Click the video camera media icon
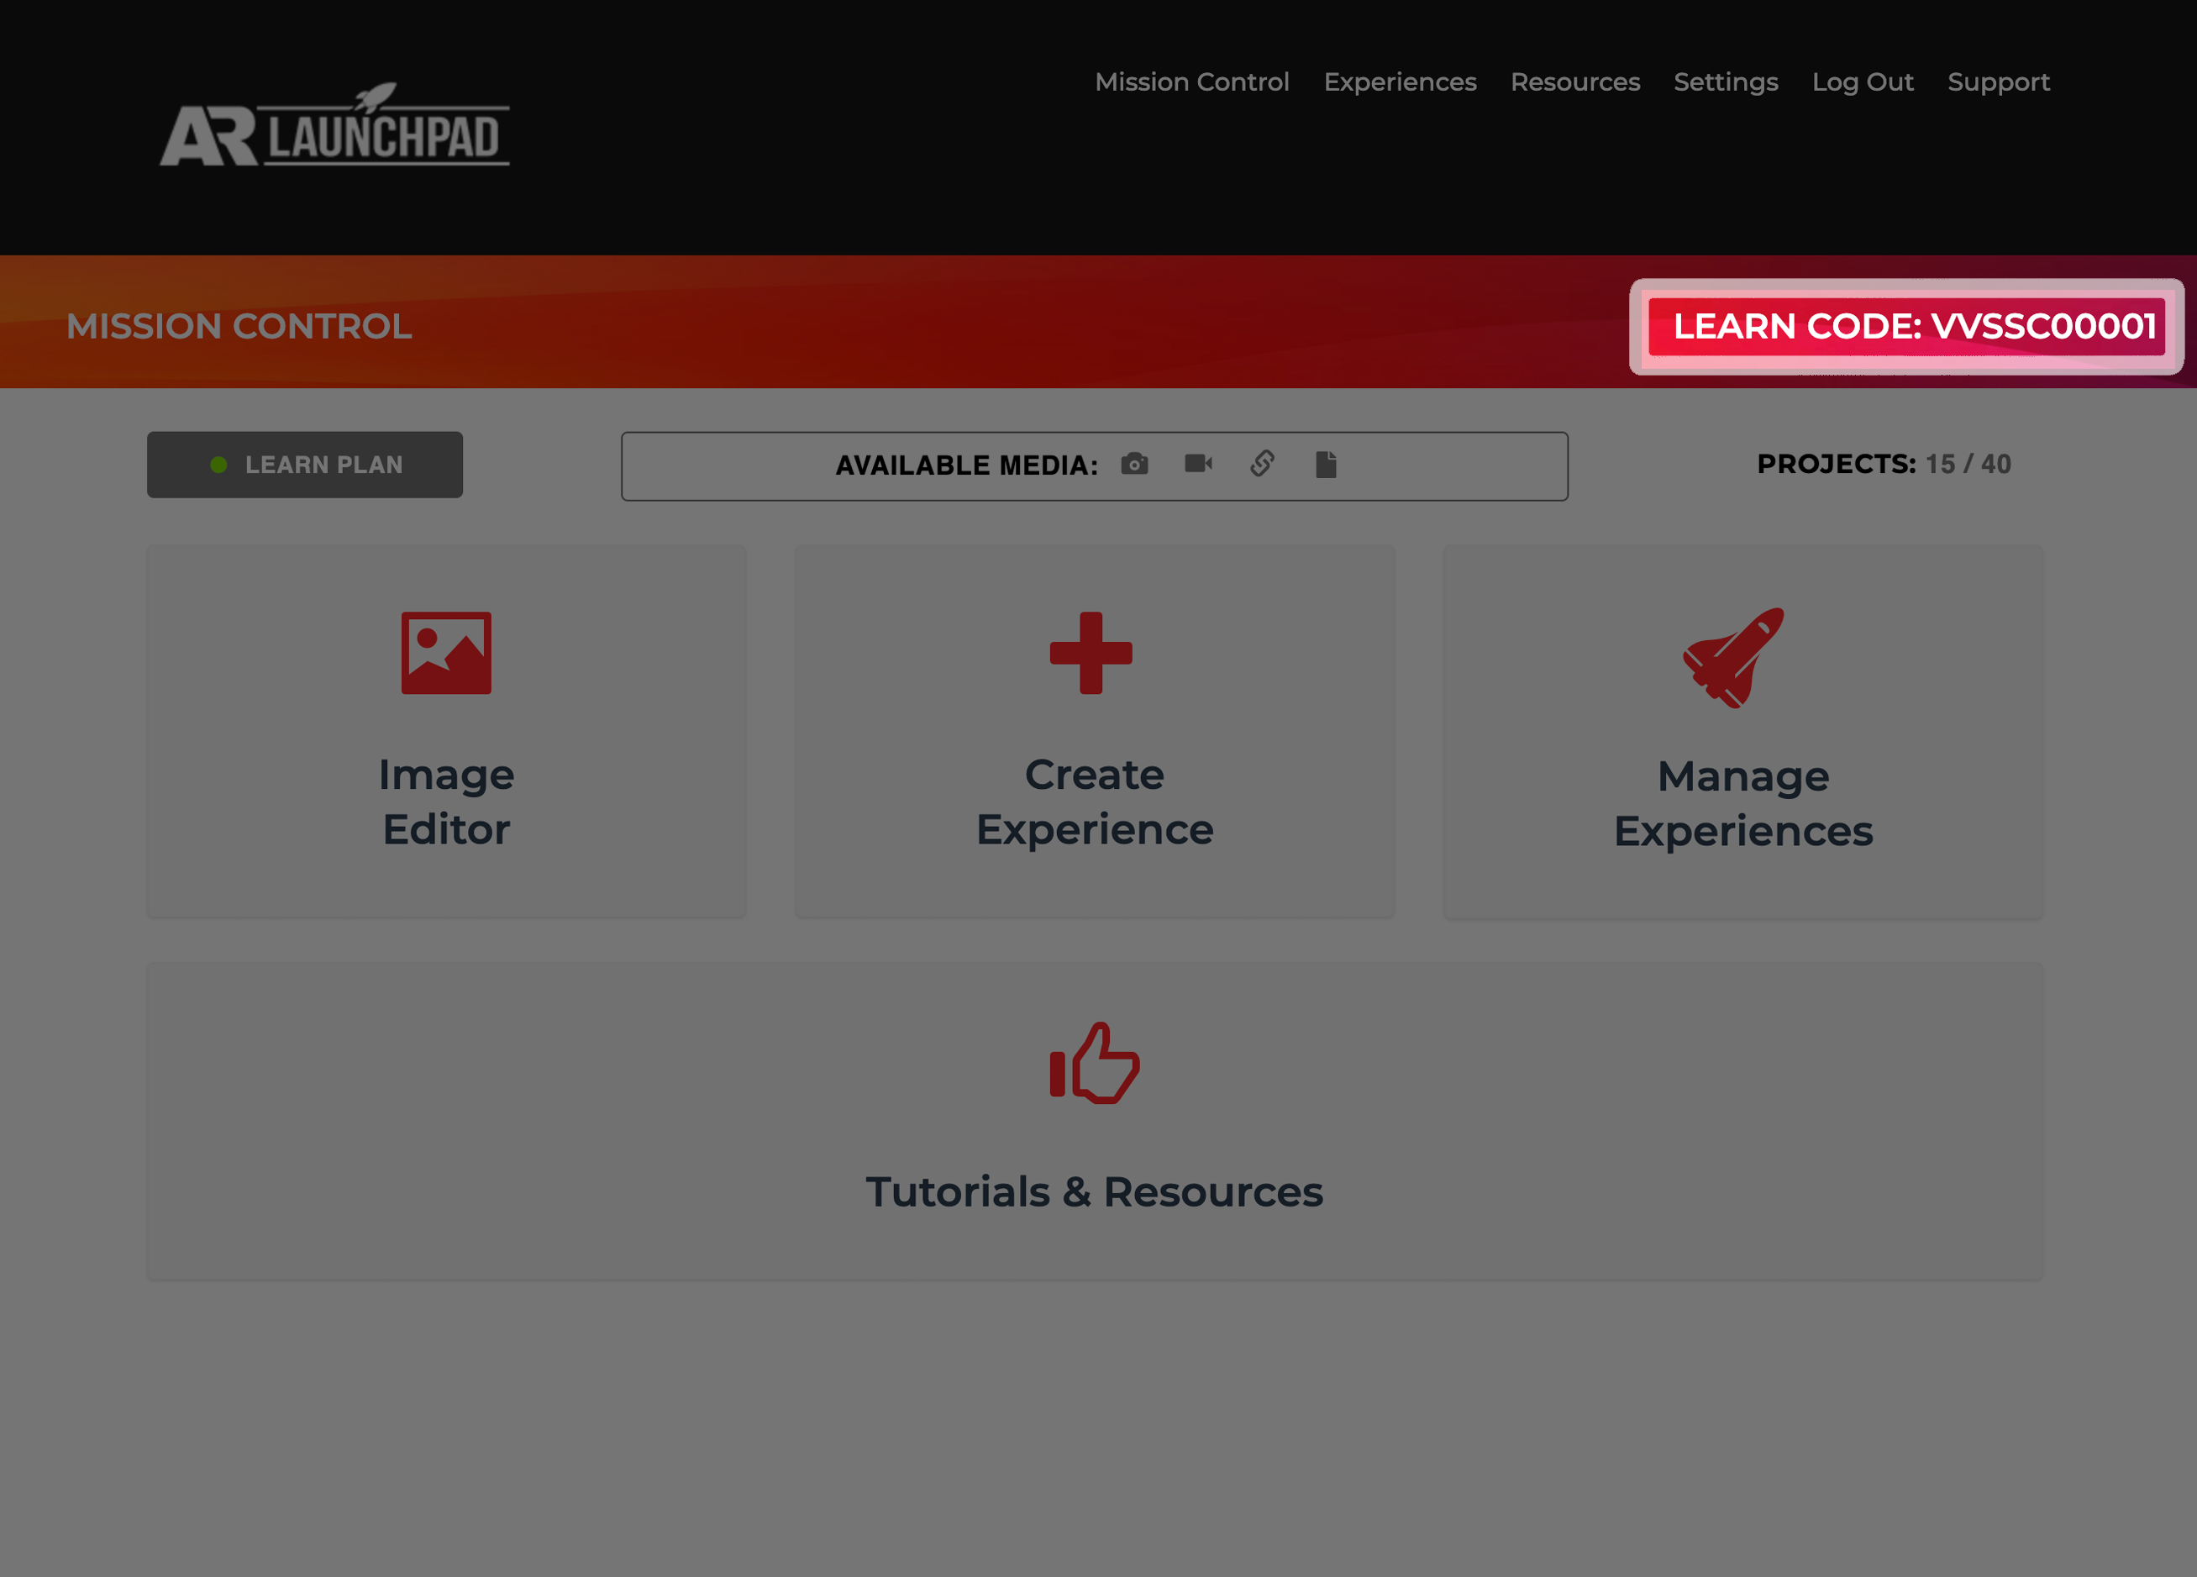 tap(1198, 464)
